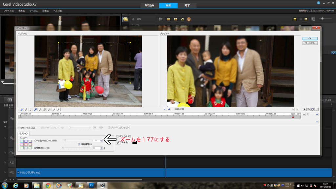Click grid size spinner arrows
The image size is (336, 189).
pyautogui.click(x=100, y=128)
